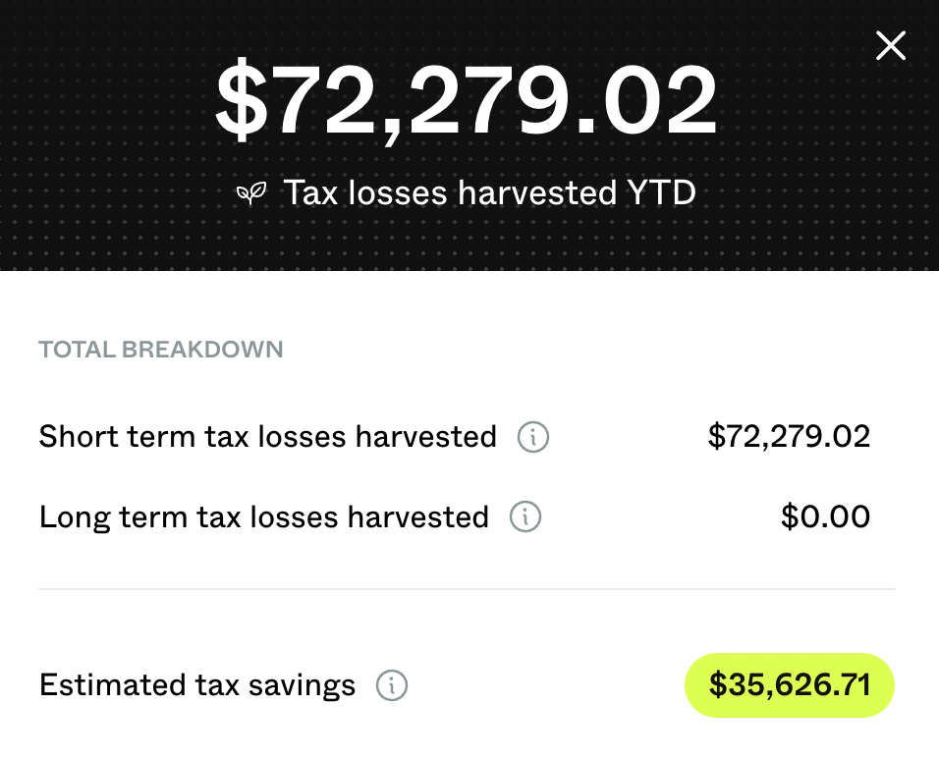This screenshot has width=939, height=760.
Task: Open info for estimated tax savings
Action: click(392, 685)
